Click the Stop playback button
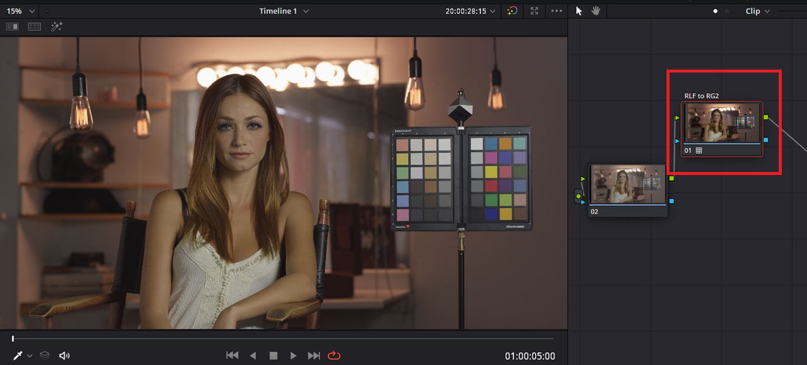Screen dimensions: 807x365 coord(273,356)
